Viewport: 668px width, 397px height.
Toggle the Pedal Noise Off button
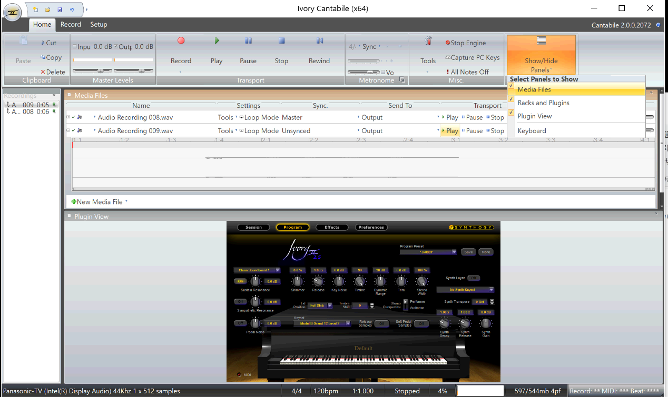pos(241,323)
